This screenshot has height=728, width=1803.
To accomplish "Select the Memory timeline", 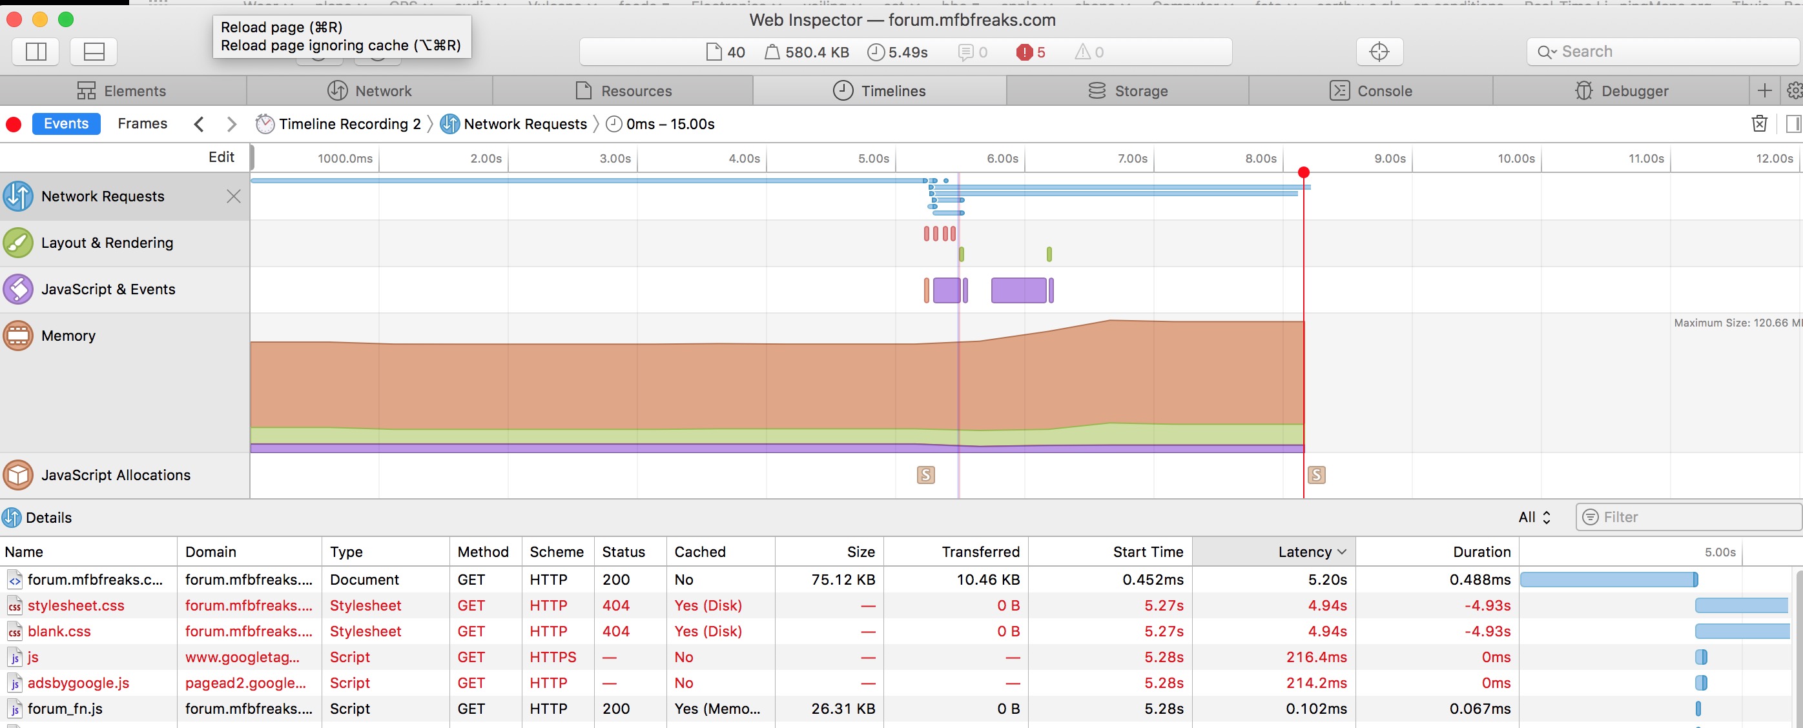I will [x=125, y=383].
